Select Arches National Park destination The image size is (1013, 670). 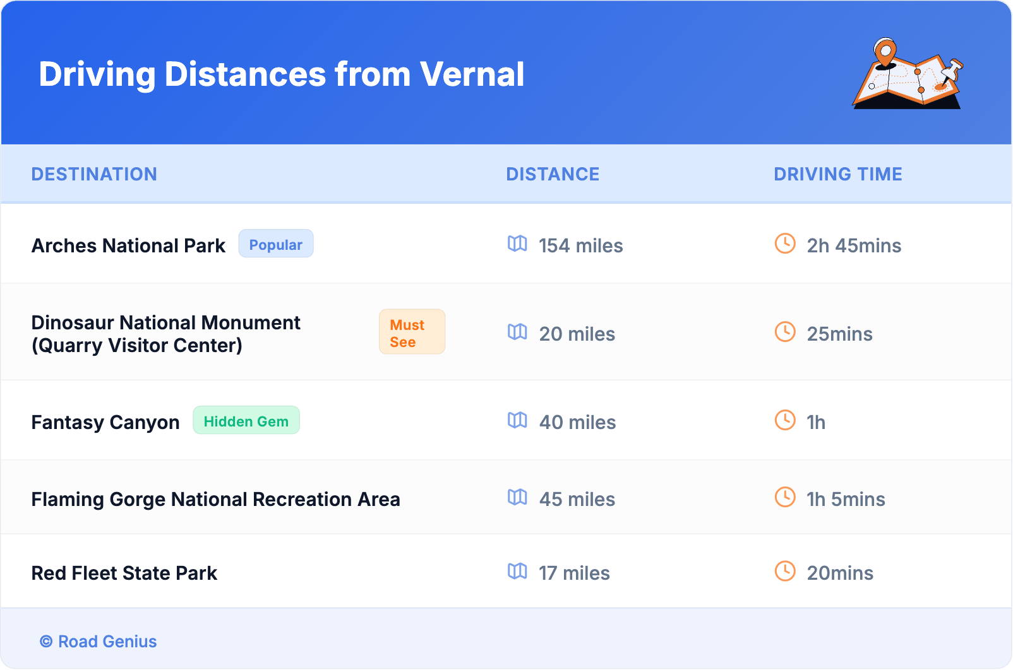coord(128,245)
